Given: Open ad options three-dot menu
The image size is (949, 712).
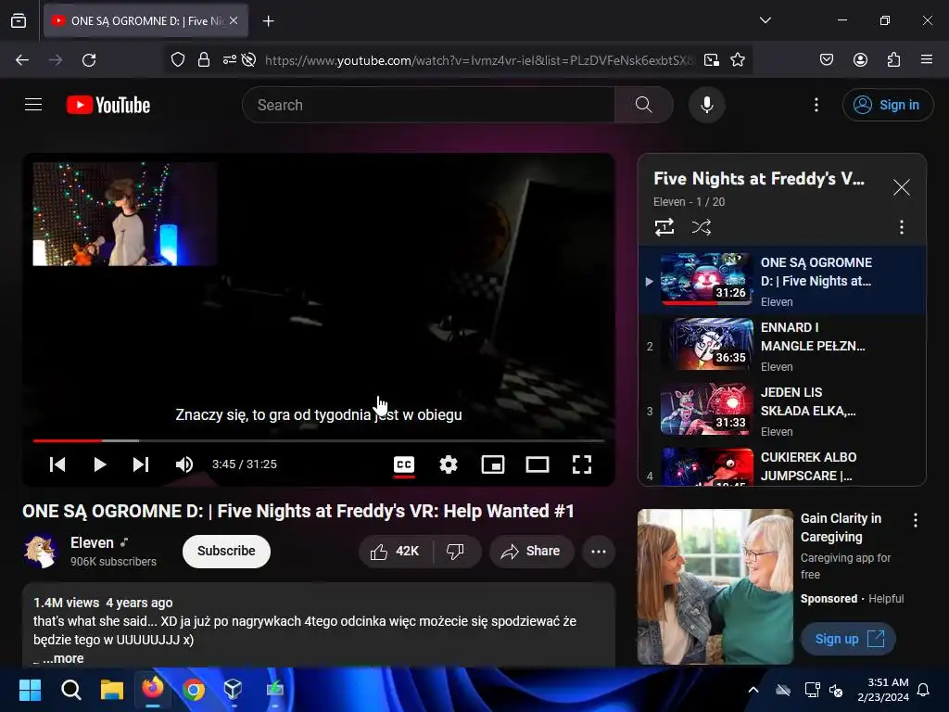Looking at the screenshot, I should coord(916,519).
